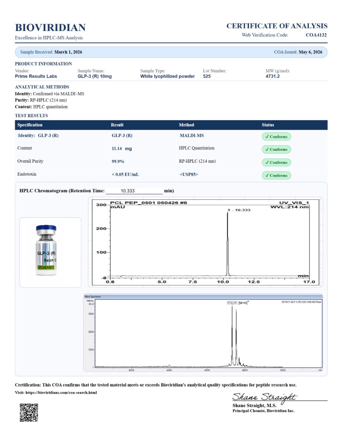This screenshot has height=428, width=337.
Task: Click the Result column header
Action: click(x=117, y=125)
